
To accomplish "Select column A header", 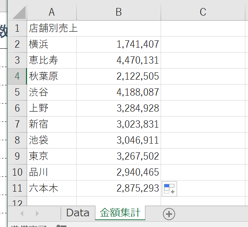I will [x=52, y=12].
